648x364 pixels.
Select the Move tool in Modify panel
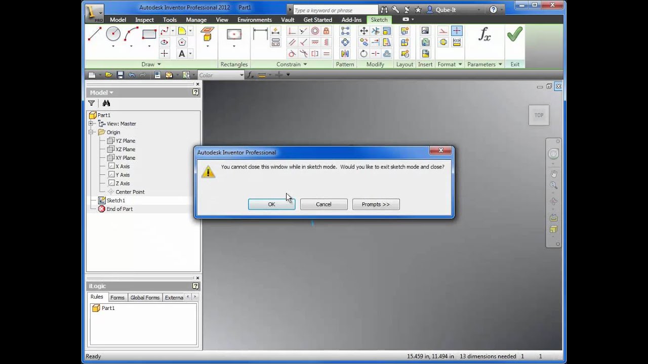[x=363, y=31]
